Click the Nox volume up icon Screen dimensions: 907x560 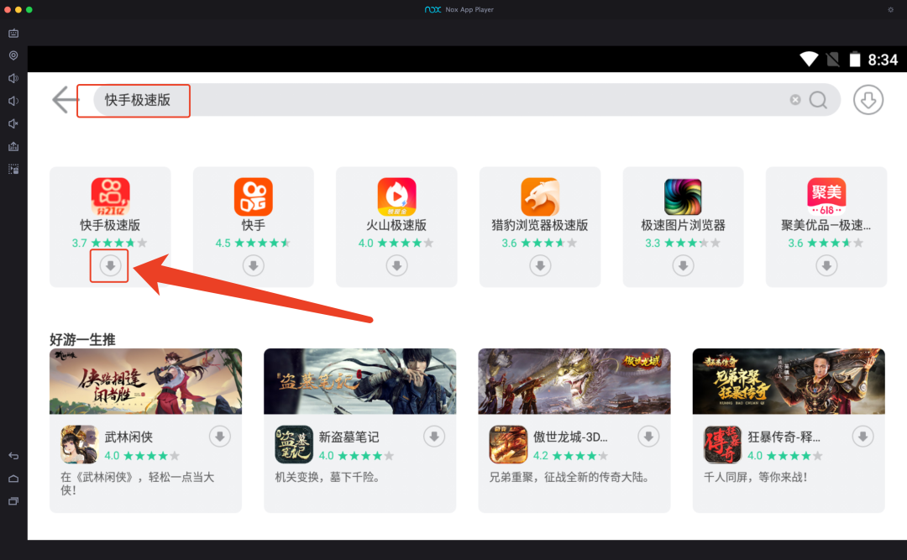coord(13,78)
